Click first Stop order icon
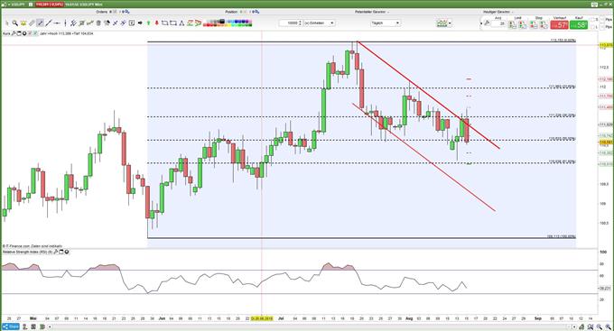This screenshot has width=614, height=331. point(534,24)
